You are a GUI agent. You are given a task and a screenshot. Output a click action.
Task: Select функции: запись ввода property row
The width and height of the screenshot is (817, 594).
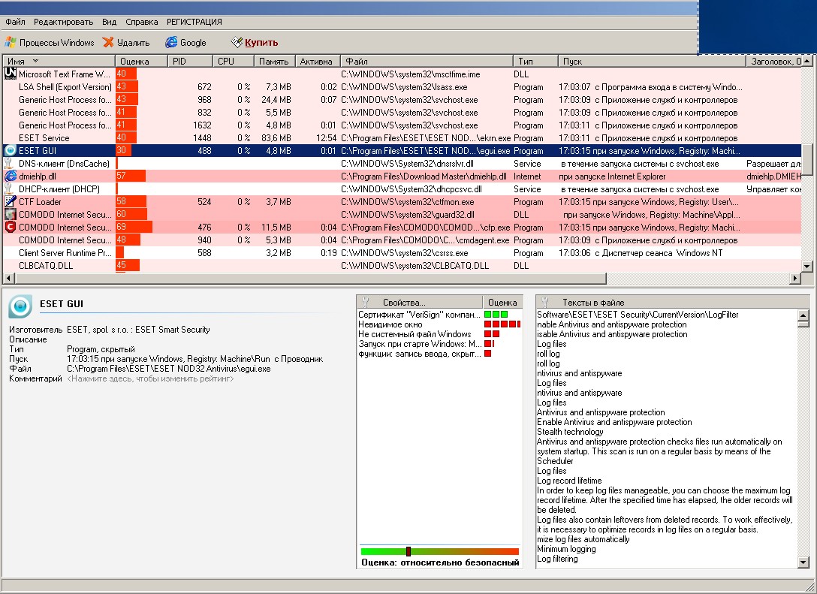pyautogui.click(x=439, y=354)
